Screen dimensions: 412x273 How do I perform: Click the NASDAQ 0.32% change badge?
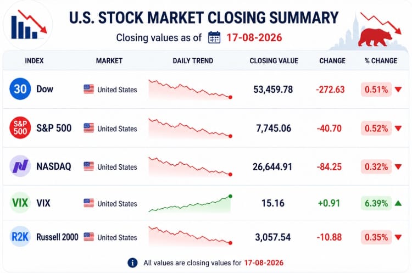tap(376, 166)
